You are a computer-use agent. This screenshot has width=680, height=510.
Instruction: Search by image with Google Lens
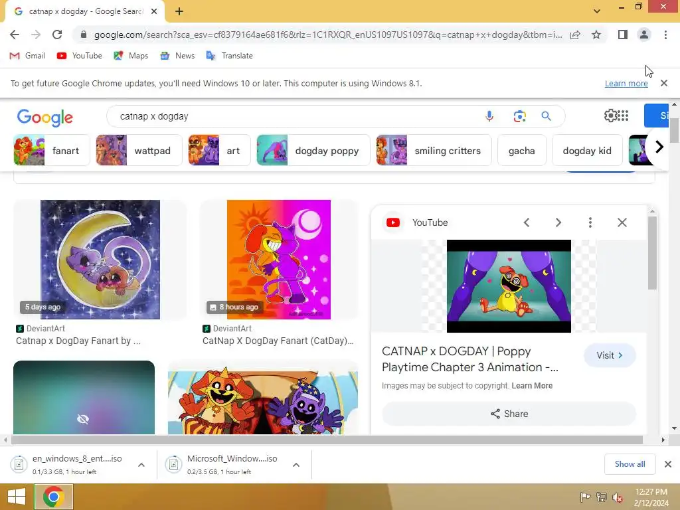pos(519,116)
